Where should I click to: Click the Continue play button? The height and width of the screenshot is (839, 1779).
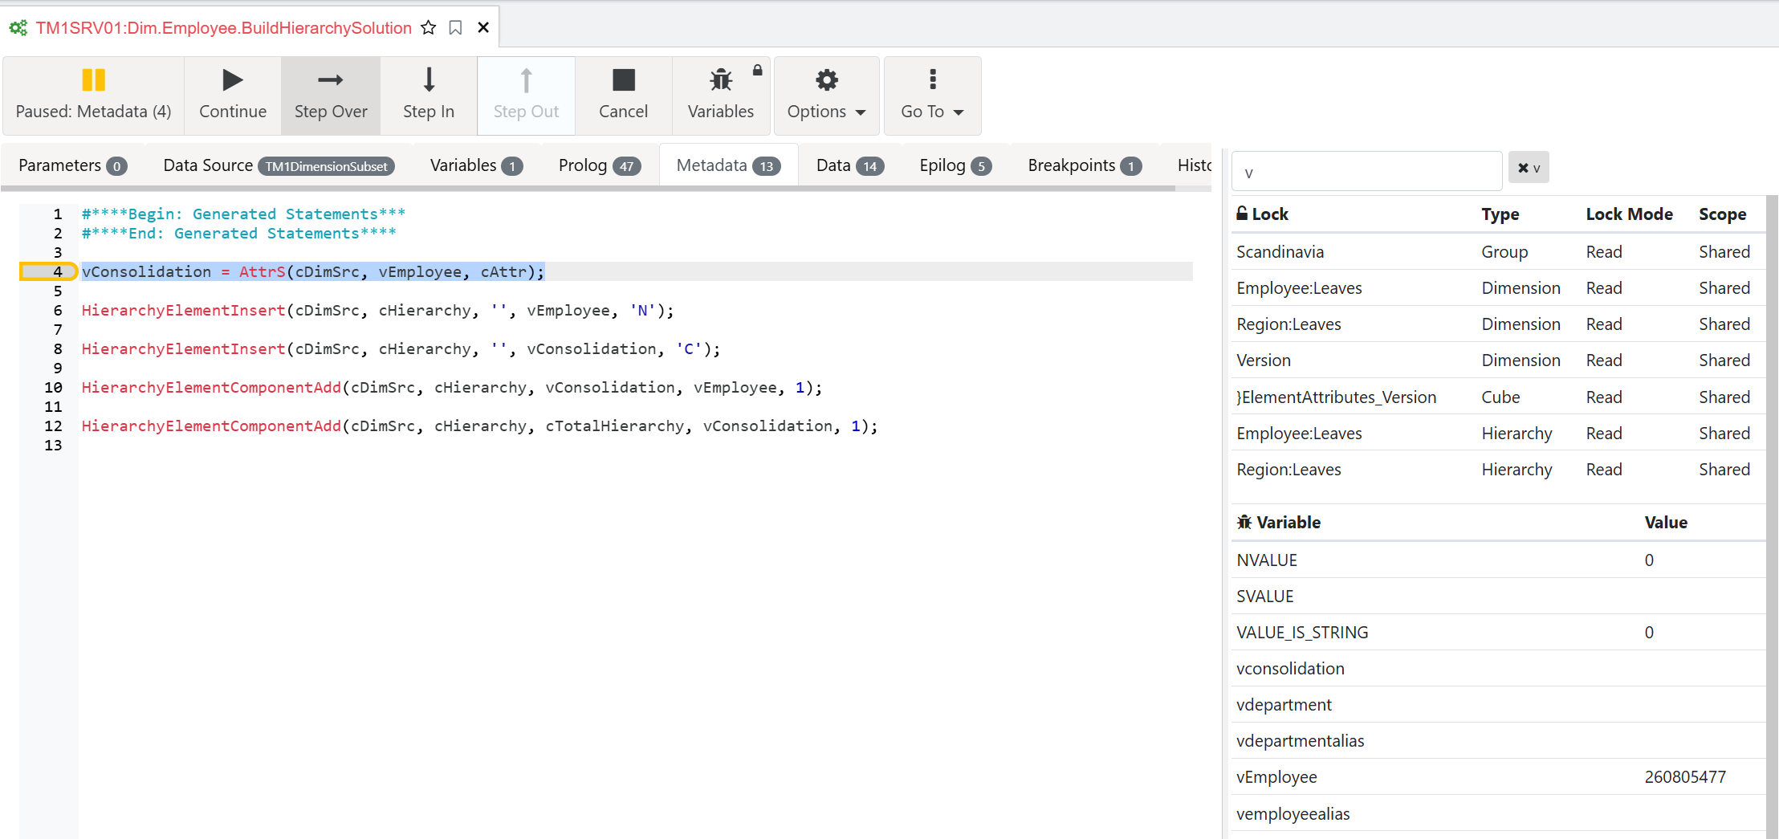[233, 96]
